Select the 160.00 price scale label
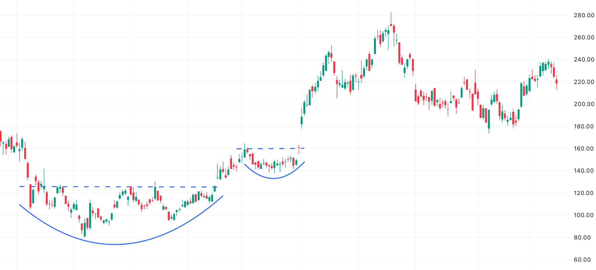596x270 pixels. pos(584,149)
